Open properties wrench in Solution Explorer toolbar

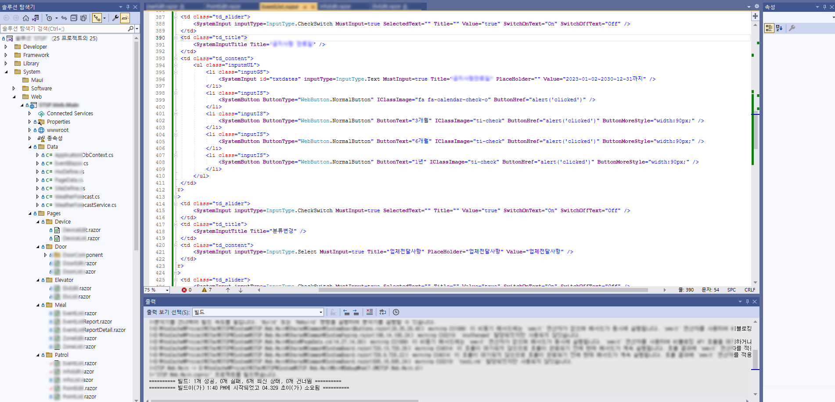tap(115, 18)
